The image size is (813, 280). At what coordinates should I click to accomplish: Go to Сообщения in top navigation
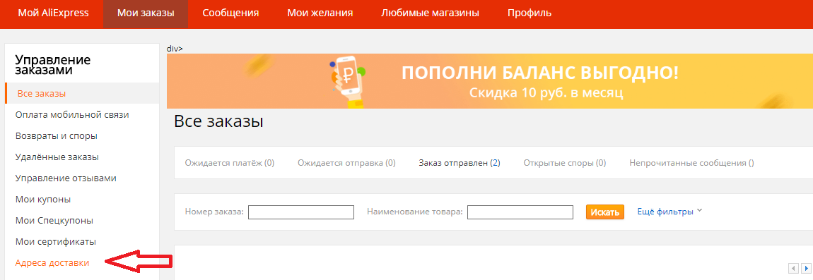click(230, 13)
